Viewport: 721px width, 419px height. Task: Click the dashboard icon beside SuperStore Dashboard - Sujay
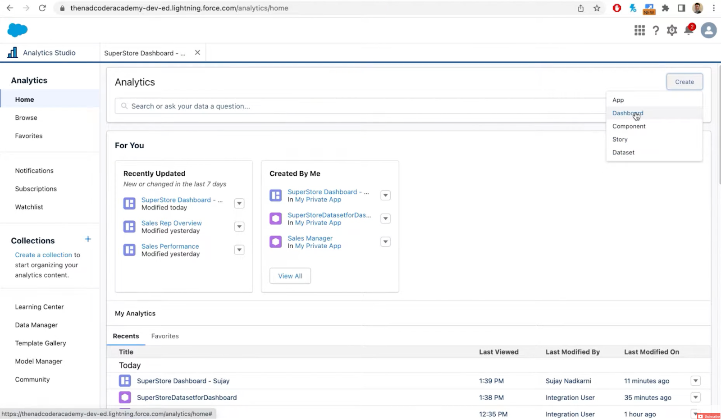coord(124,381)
